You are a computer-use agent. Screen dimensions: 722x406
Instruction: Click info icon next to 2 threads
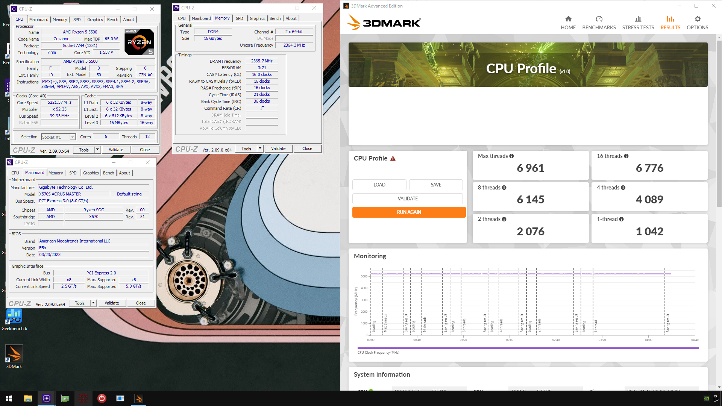click(x=504, y=219)
